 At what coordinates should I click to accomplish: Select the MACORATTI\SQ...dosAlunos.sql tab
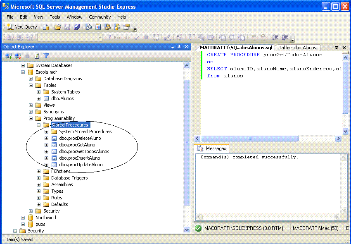(236, 48)
